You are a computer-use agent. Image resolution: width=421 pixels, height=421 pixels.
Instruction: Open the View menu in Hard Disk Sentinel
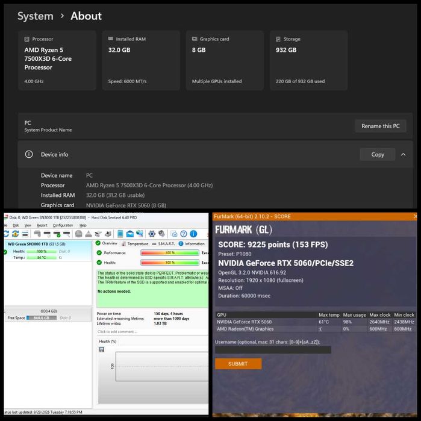(x=28, y=225)
